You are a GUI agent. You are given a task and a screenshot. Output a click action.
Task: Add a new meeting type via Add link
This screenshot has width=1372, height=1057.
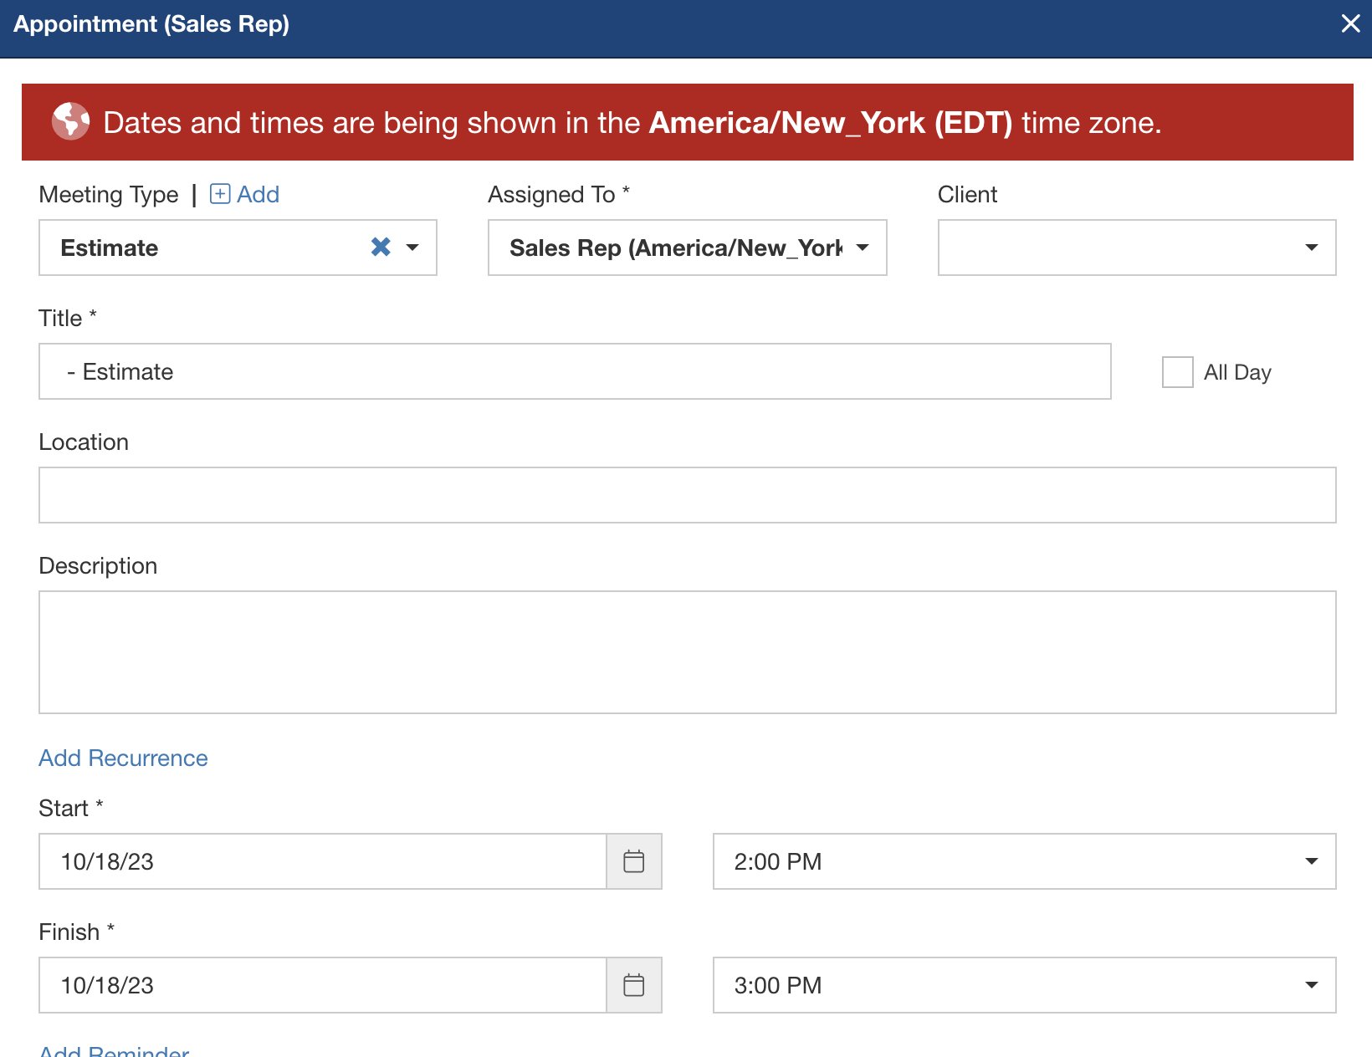tap(258, 194)
